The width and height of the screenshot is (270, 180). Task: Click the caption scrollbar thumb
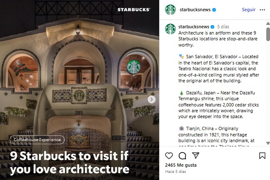[x=268, y=34]
